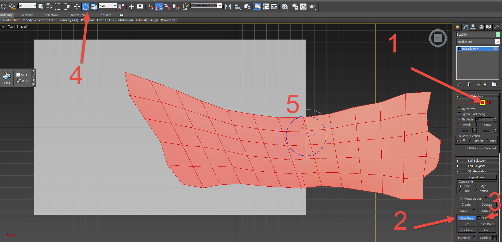Screen dimensions: 502x242
Task: Click the Polygon sub-object mode icon
Action: 482,103
